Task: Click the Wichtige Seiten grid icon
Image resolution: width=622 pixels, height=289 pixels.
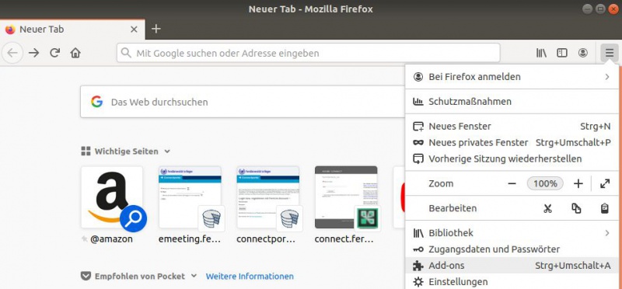Action: coord(86,151)
